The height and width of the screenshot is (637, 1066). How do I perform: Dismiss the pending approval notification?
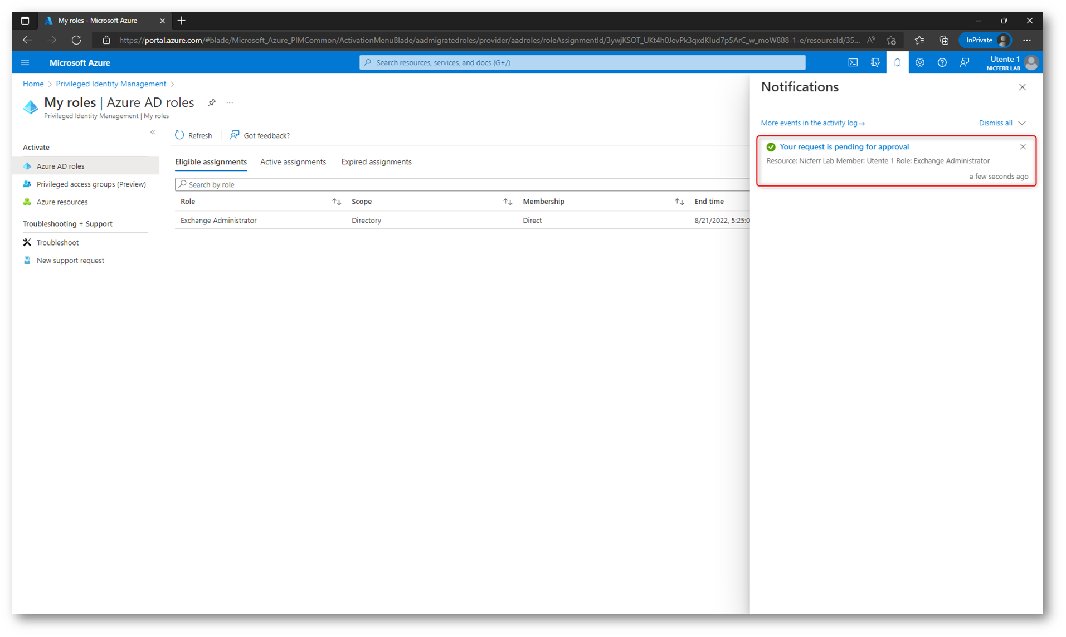pos(1023,146)
